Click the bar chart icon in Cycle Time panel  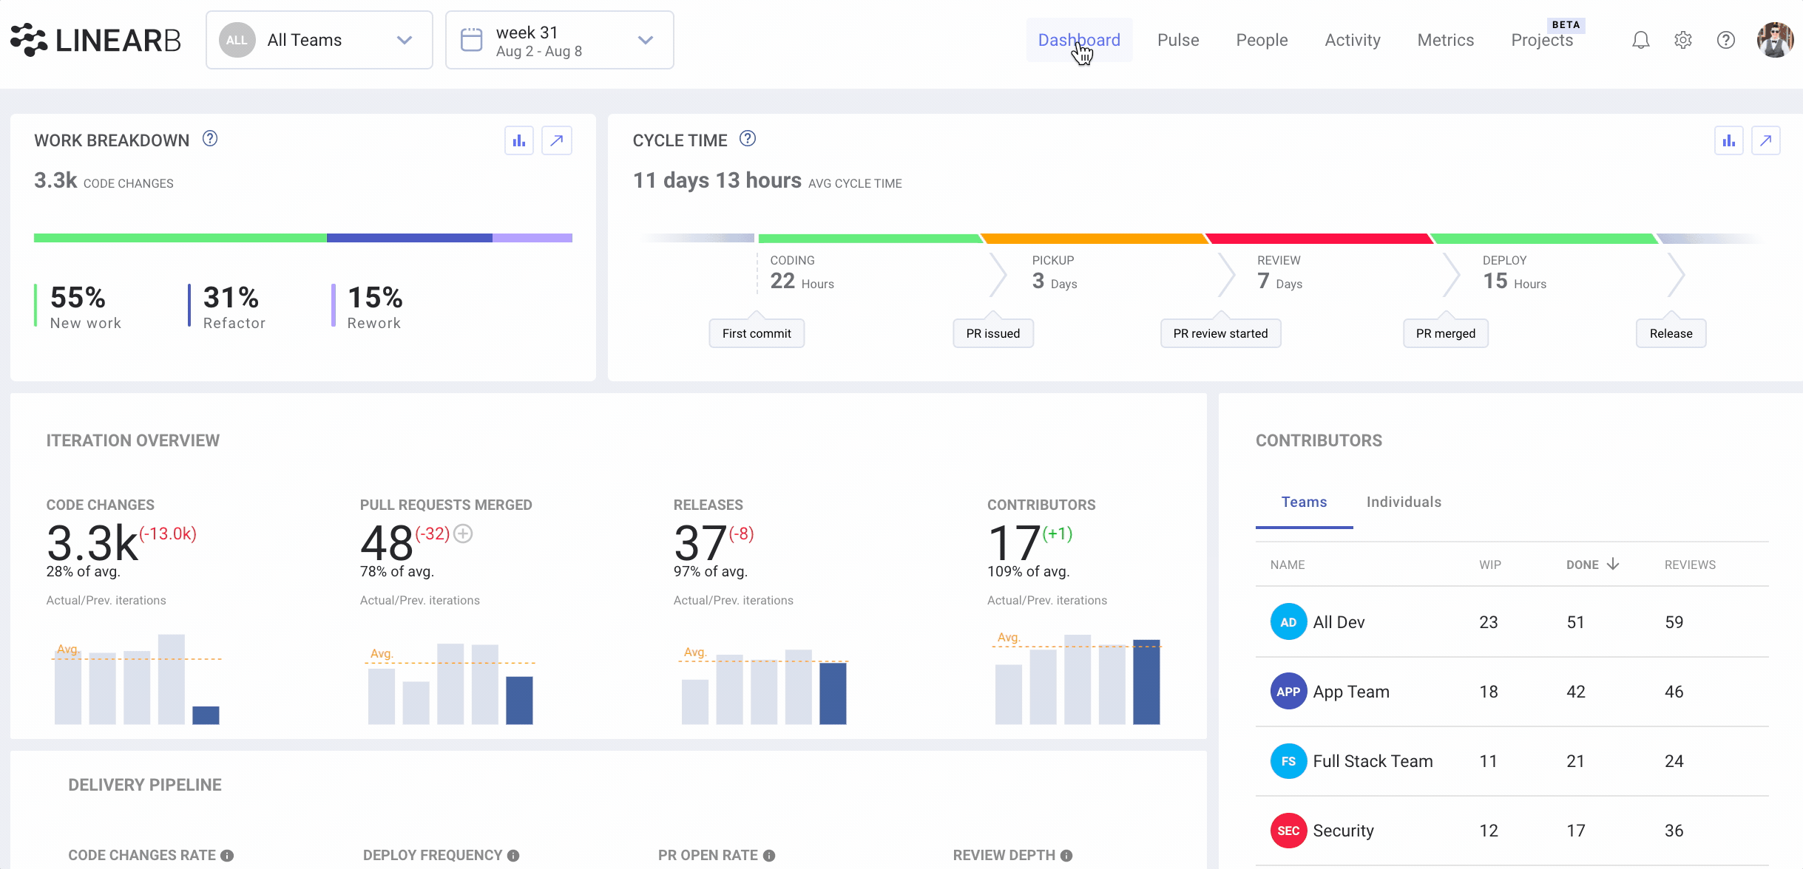click(x=1728, y=140)
